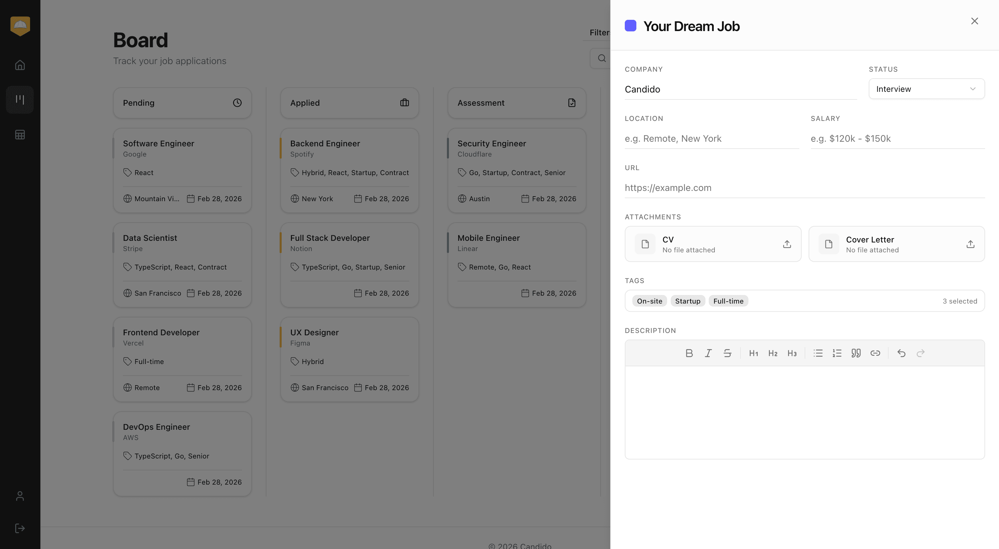Deselect the On-site tag

click(649, 301)
